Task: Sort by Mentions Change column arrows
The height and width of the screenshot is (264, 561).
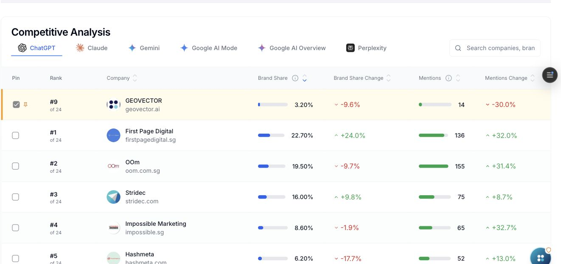Action: pos(533,78)
